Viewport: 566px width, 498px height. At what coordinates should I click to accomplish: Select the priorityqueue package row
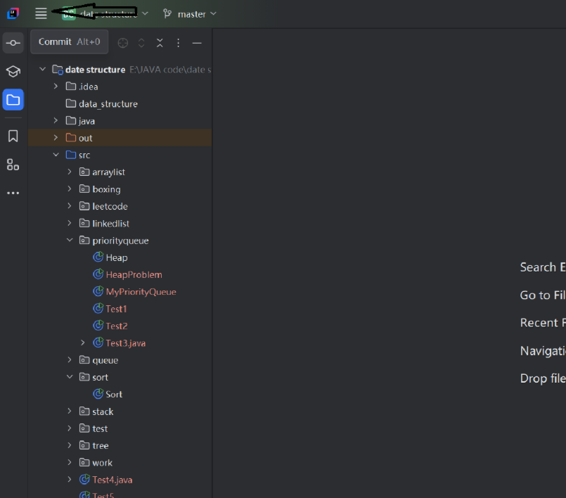coord(120,240)
